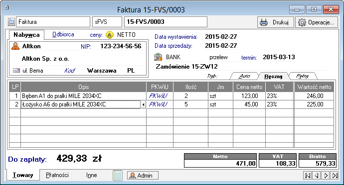This screenshot has width=344, height=185.
Task: Click the Netto total 471,00
Action: (220, 163)
